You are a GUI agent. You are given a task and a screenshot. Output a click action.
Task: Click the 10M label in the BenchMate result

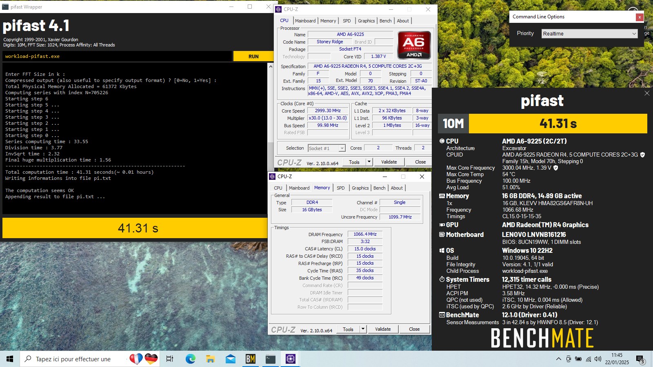click(x=453, y=124)
